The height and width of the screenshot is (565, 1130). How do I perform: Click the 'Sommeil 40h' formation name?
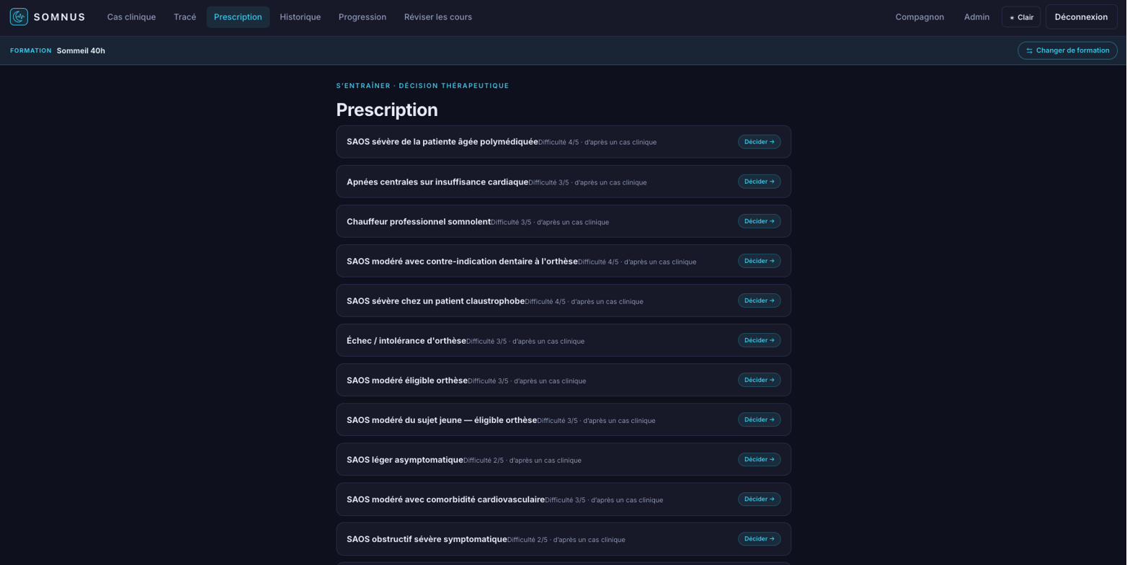click(81, 51)
